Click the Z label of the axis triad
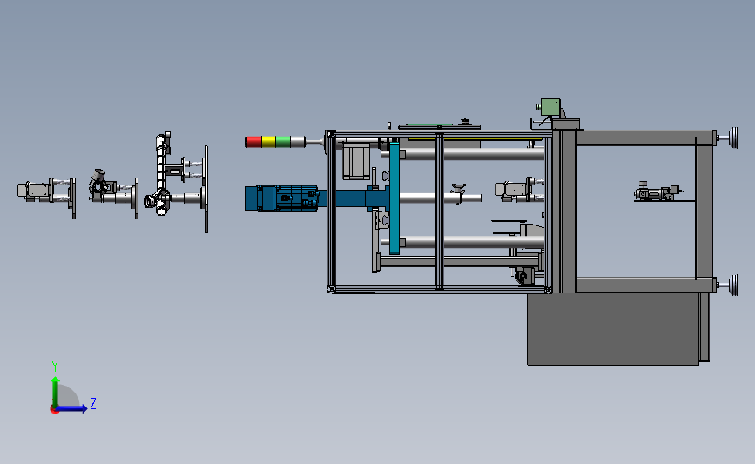This screenshot has width=755, height=464. (x=93, y=403)
